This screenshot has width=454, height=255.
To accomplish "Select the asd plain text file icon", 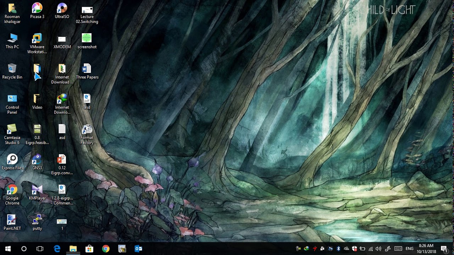I will pos(62,132).
